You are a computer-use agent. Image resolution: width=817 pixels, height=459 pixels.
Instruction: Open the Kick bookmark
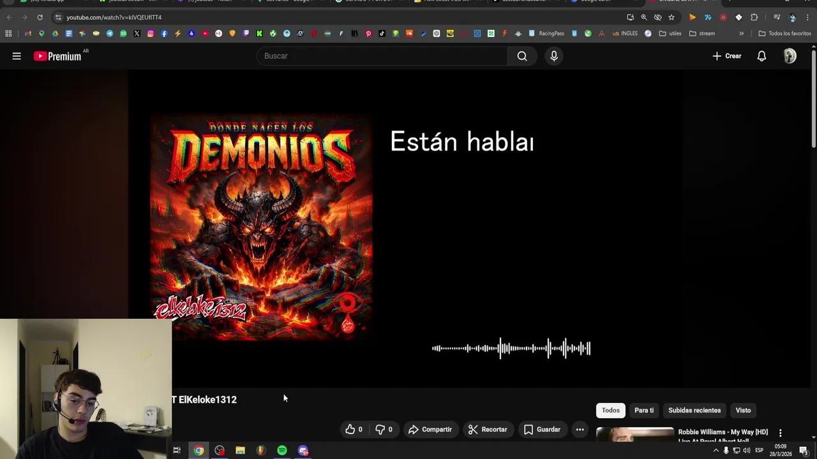click(x=259, y=33)
